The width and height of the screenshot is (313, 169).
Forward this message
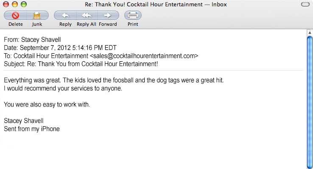pos(108,16)
